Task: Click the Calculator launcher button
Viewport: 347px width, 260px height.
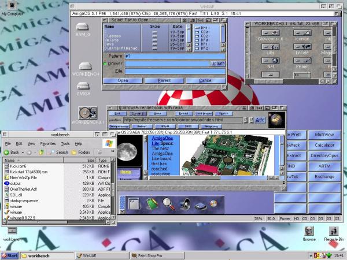Action: click(324, 145)
